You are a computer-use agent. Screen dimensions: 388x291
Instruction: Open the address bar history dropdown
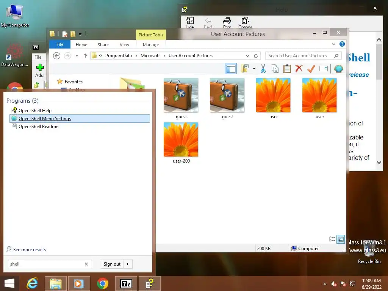coord(247,56)
